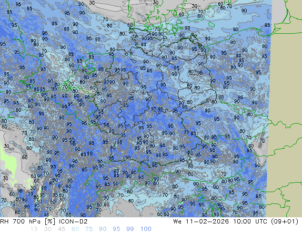
Task: Click the "[%]" unit label
Action: tap(50, 222)
